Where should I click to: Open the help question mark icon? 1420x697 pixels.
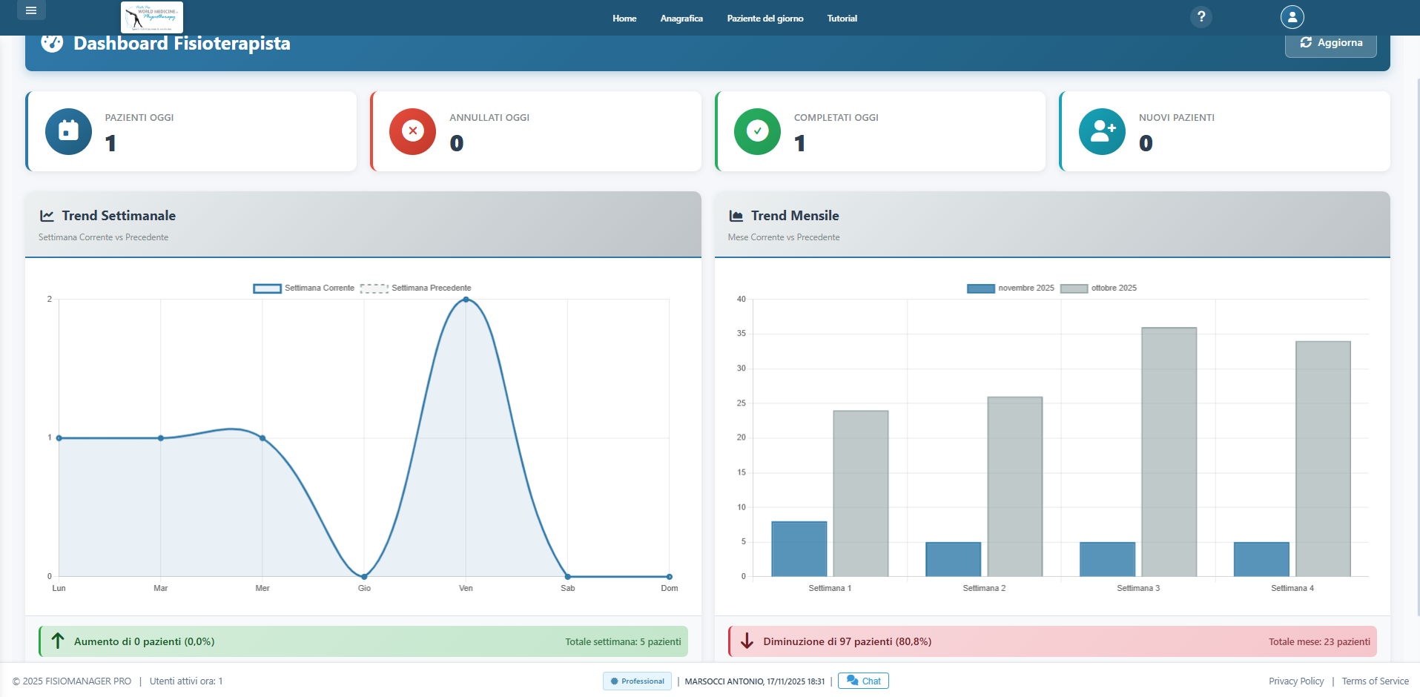pyautogui.click(x=1201, y=16)
